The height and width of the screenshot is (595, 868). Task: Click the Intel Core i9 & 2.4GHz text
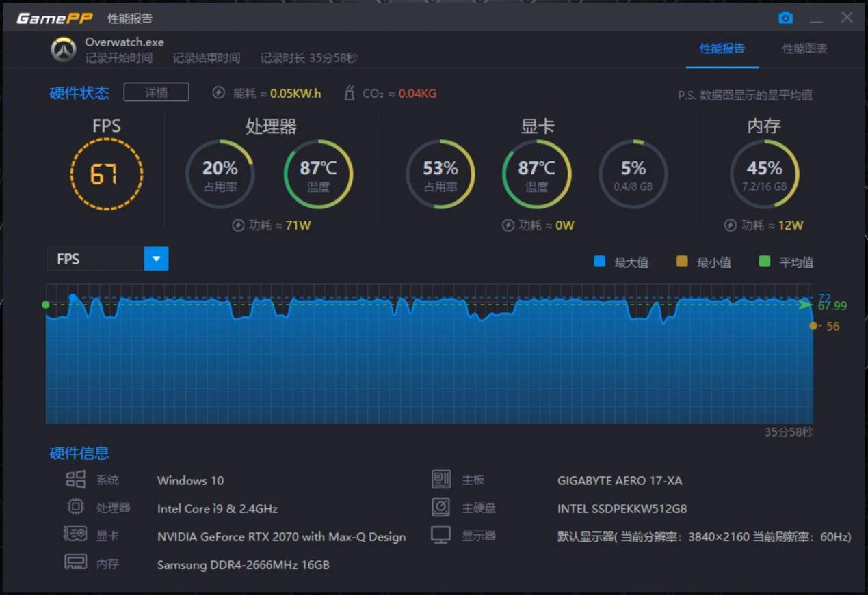pos(218,508)
